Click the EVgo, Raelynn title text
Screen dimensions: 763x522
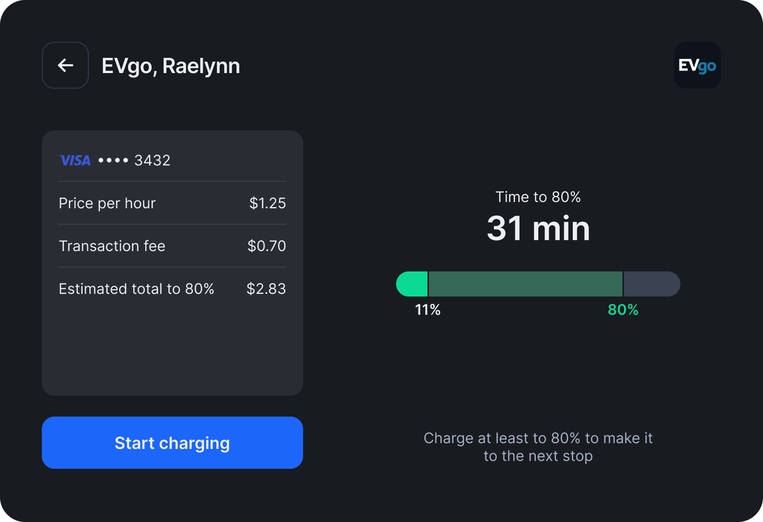point(171,65)
